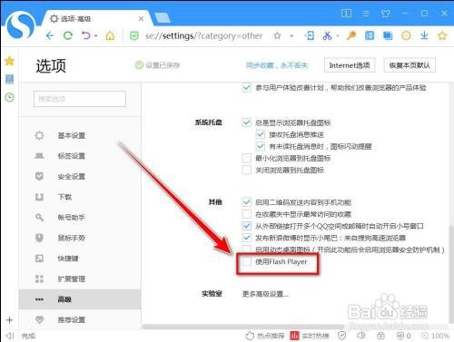This screenshot has width=454, height=342.
Task: Toggle QQ空间 auto small window checkbox
Action: pos(246,226)
